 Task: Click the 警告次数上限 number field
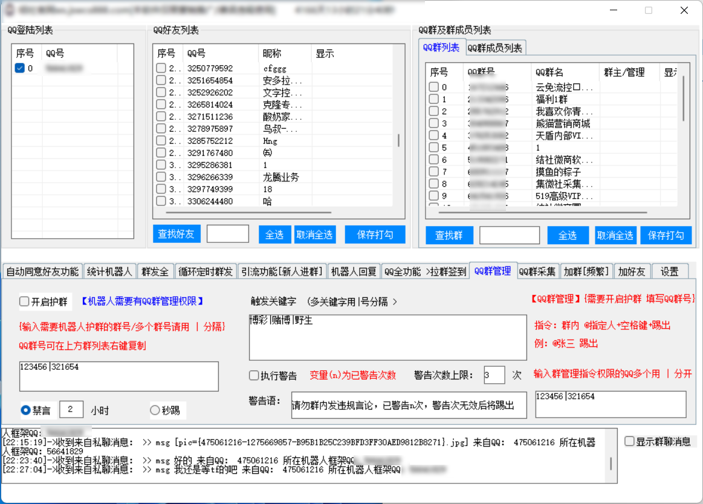click(494, 375)
